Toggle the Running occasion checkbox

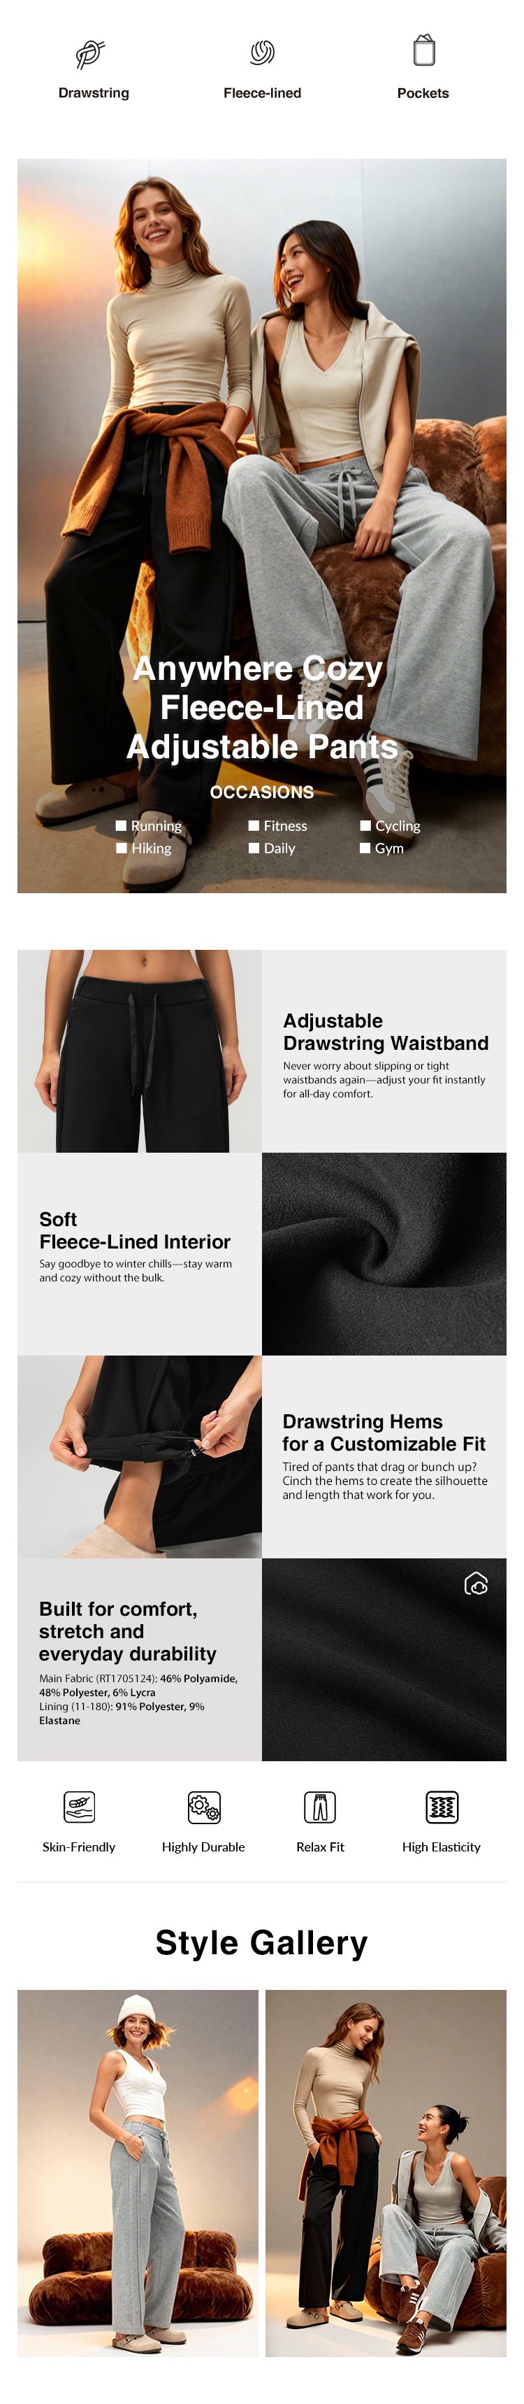(x=121, y=826)
